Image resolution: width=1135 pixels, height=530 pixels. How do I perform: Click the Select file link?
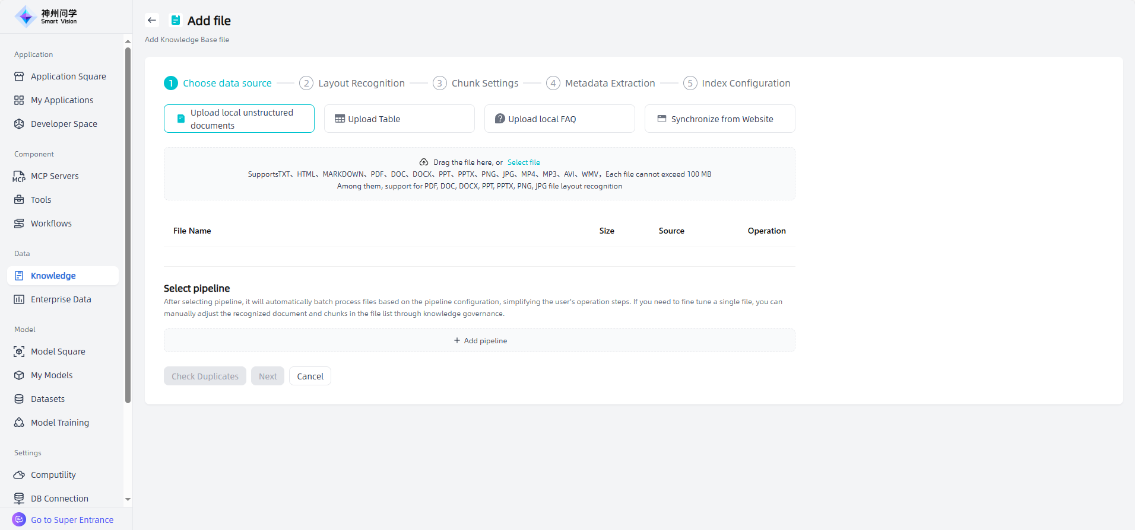tap(524, 162)
